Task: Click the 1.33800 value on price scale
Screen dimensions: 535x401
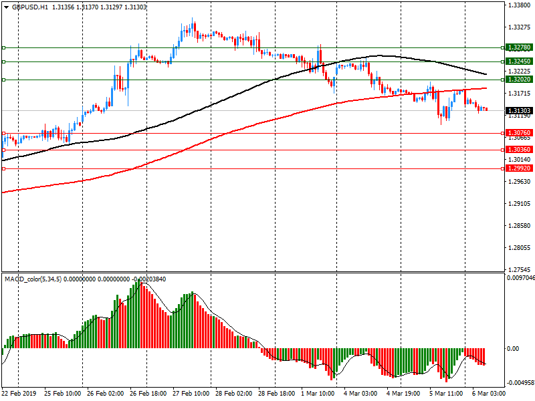Action: [x=519, y=5]
